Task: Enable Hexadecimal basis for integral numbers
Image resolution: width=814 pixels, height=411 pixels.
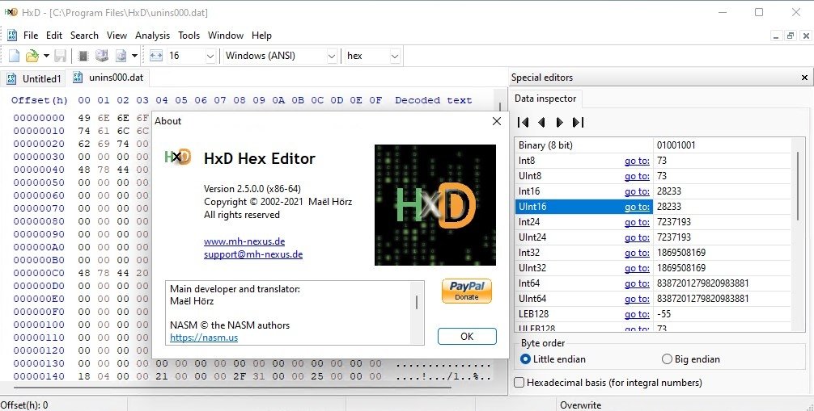Action: coord(608,383)
